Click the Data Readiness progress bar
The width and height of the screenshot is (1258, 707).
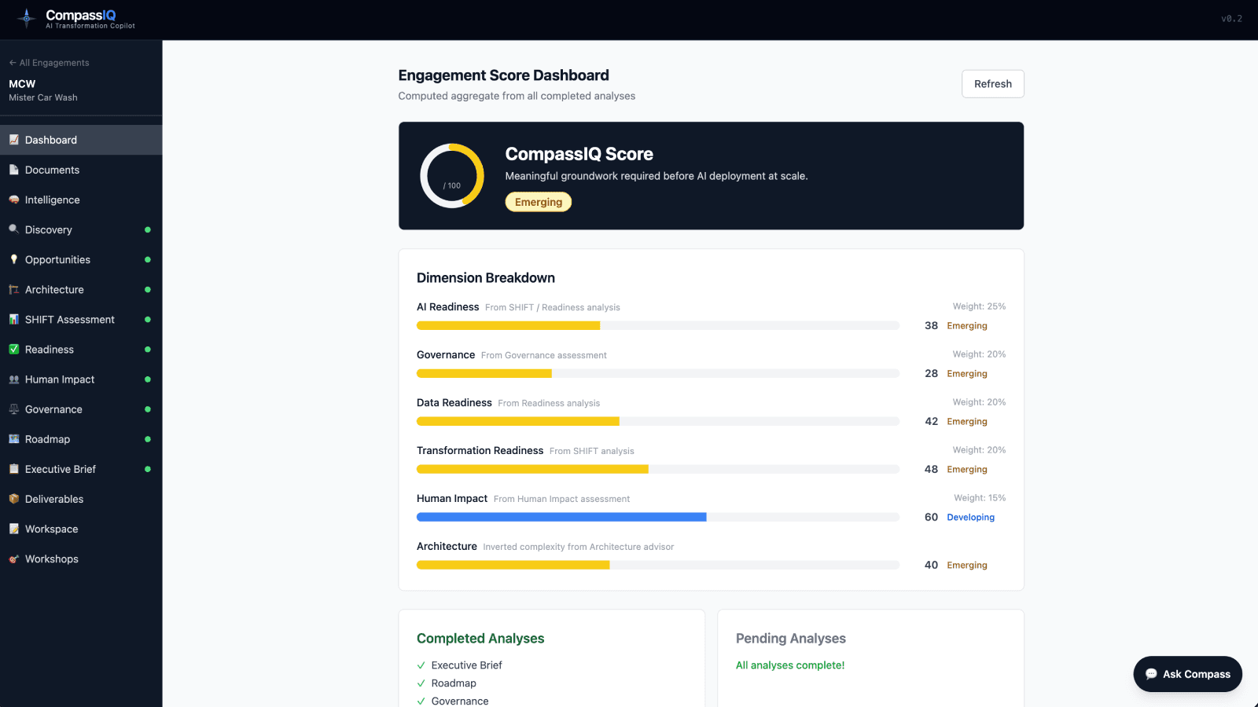click(658, 421)
